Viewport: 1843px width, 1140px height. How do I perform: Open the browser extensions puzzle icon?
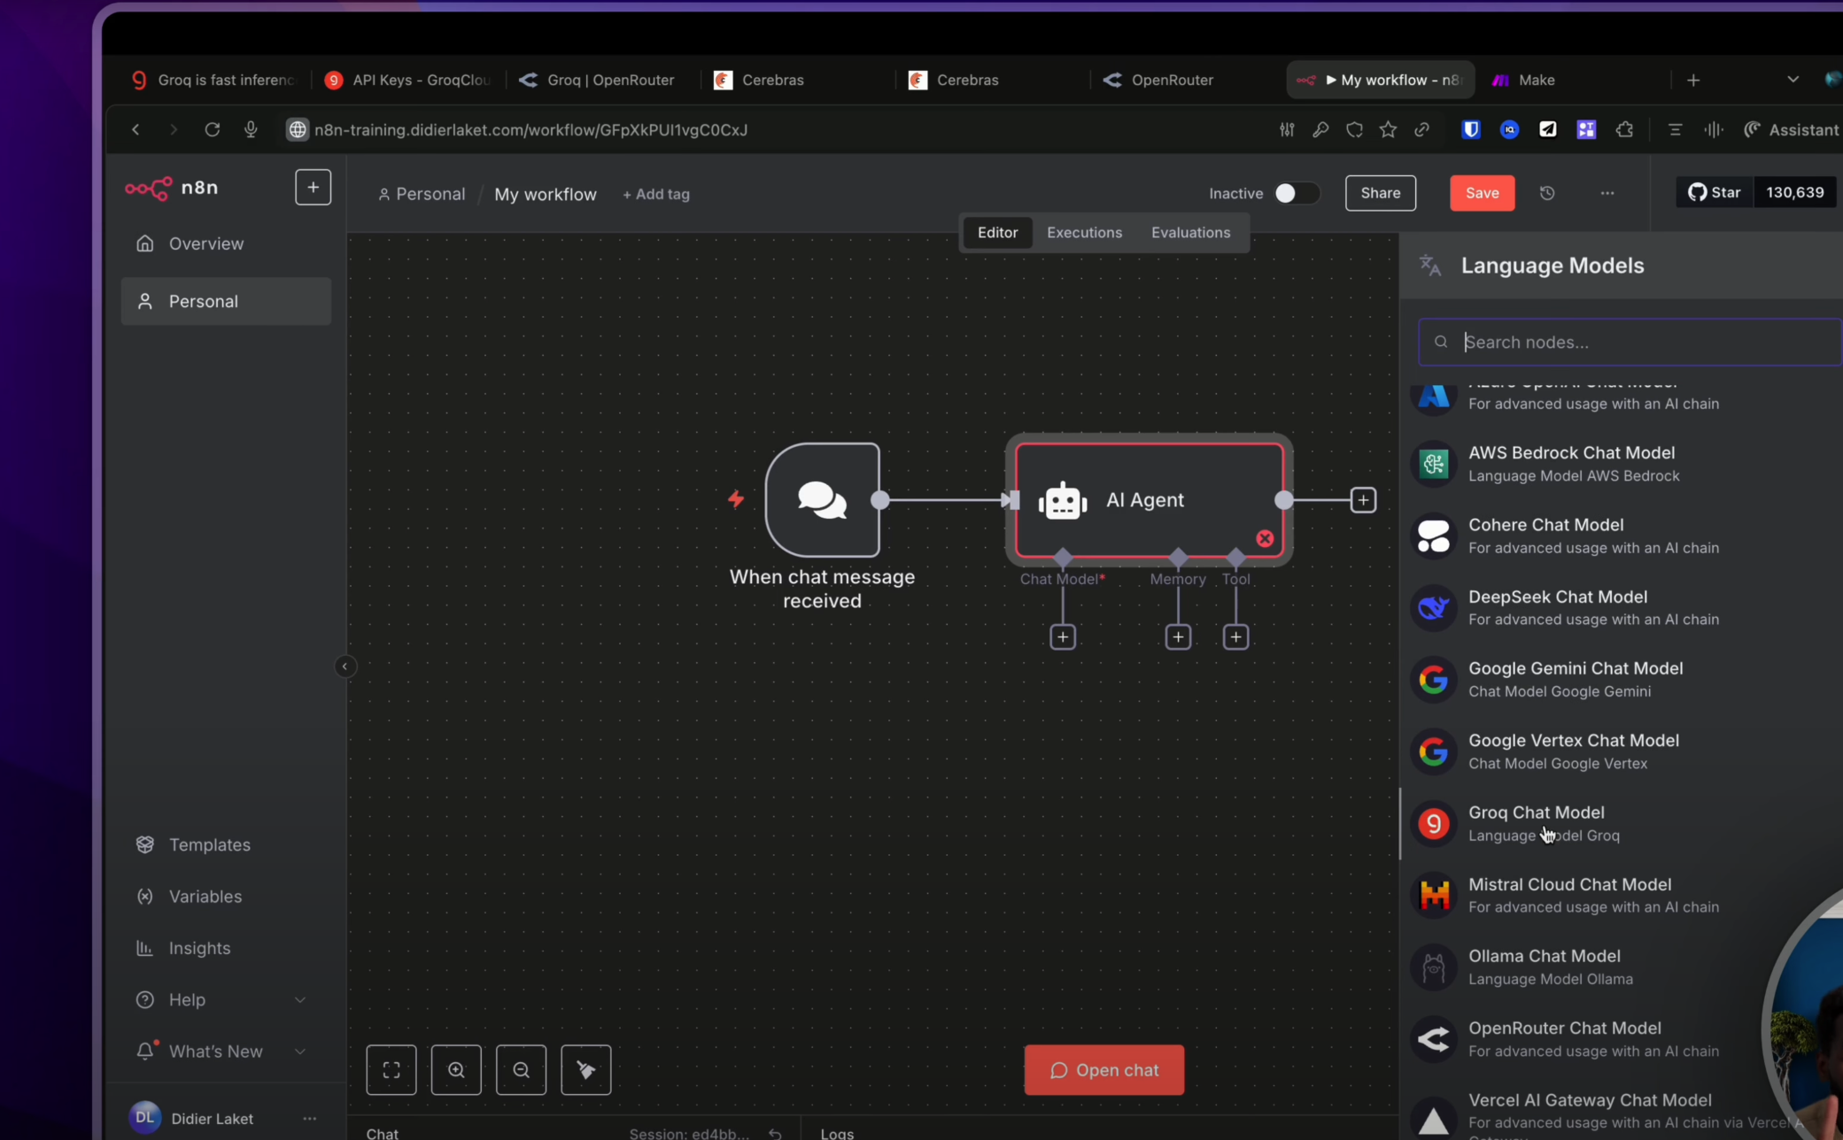click(1624, 129)
